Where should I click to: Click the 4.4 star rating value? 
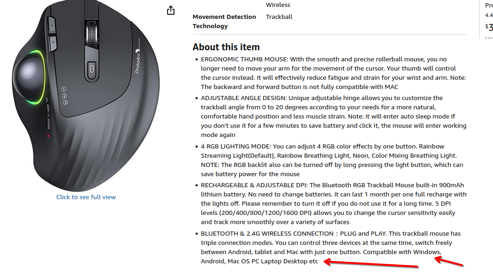(x=488, y=15)
